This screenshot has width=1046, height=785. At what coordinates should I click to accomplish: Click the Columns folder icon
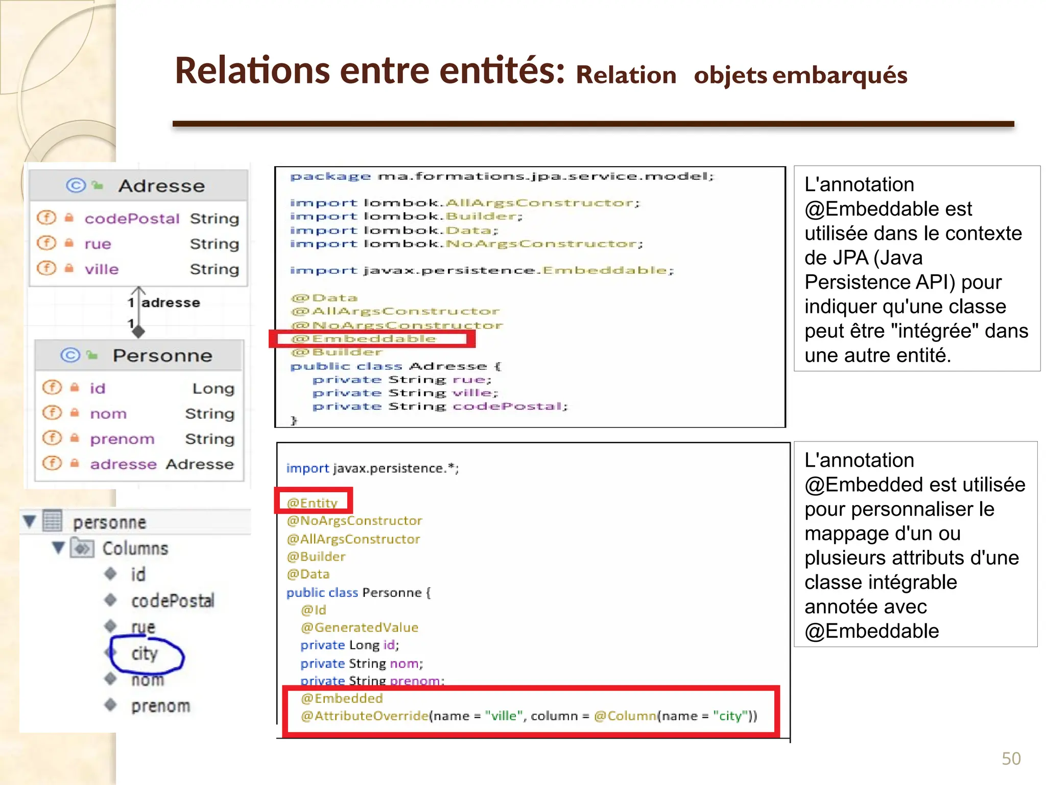click(82, 548)
